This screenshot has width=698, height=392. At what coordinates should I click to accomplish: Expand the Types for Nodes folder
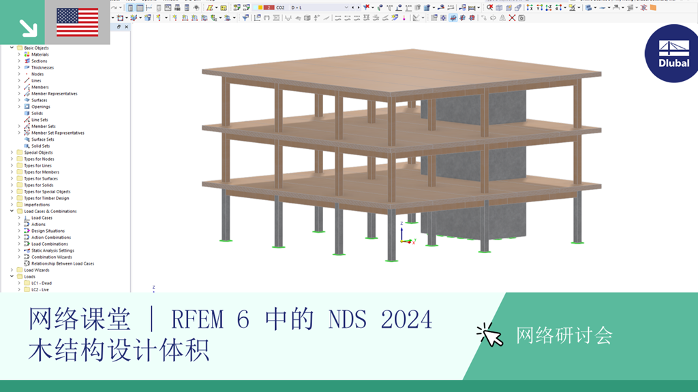[x=12, y=159]
